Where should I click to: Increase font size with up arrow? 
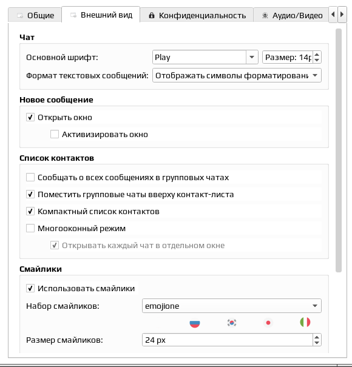(x=317, y=55)
